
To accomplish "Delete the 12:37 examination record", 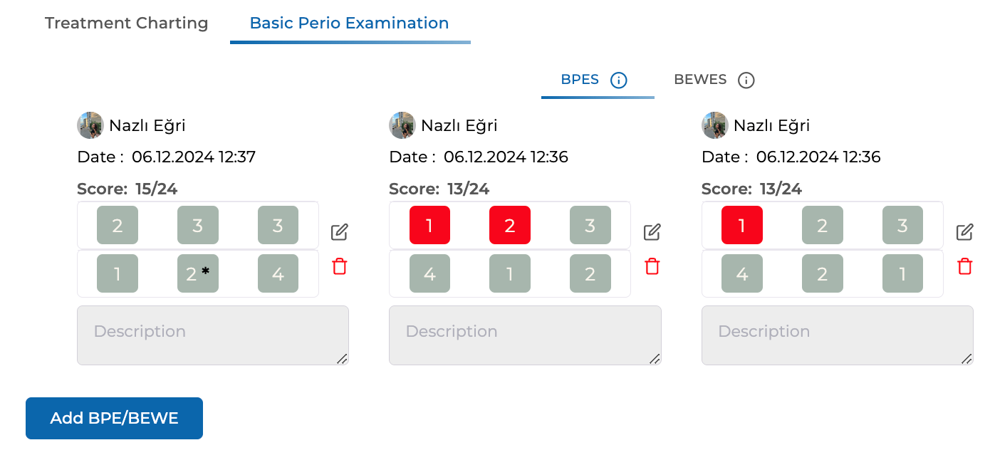I will (340, 267).
